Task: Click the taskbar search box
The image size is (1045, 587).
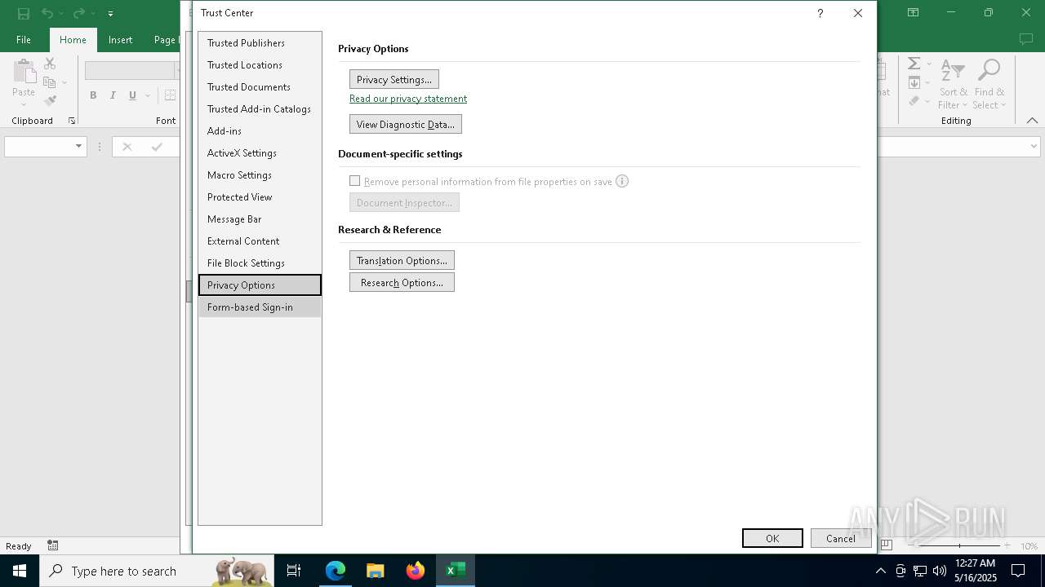Action: [158, 571]
